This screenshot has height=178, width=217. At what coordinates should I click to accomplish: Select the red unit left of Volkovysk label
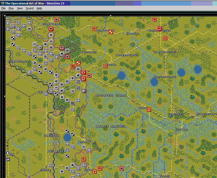coord(94,29)
